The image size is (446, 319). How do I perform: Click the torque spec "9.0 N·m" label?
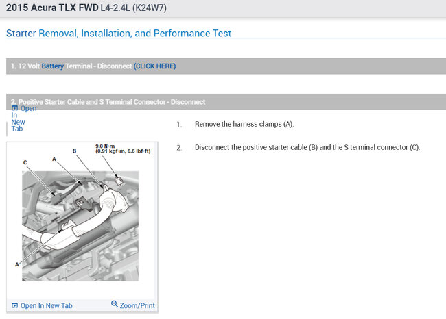click(105, 146)
